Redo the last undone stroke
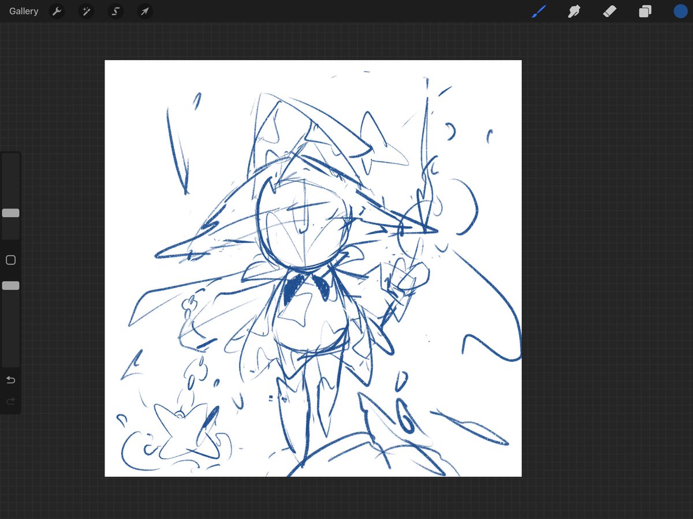Image resolution: width=693 pixels, height=519 pixels. (10, 401)
